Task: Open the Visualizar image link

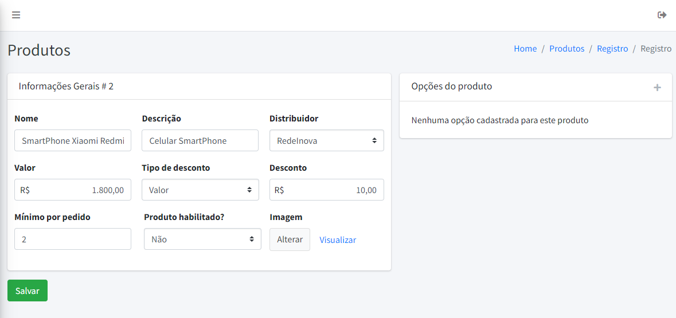Action: pyautogui.click(x=338, y=240)
